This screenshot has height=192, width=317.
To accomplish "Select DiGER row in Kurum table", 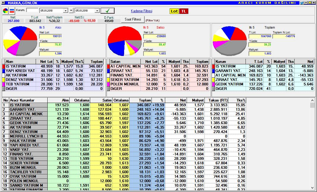I will pyautogui.click(x=263, y=88).
